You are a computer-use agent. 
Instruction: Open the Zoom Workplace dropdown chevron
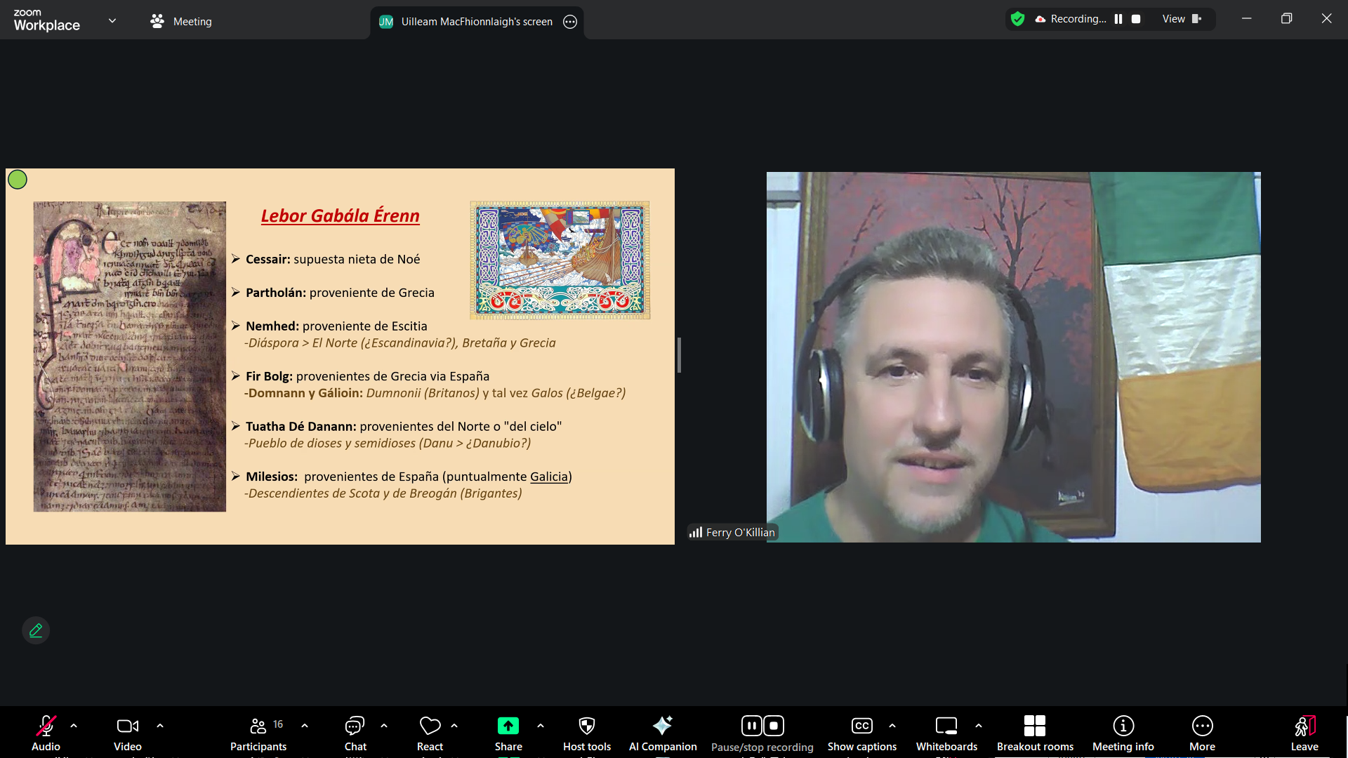click(x=112, y=21)
